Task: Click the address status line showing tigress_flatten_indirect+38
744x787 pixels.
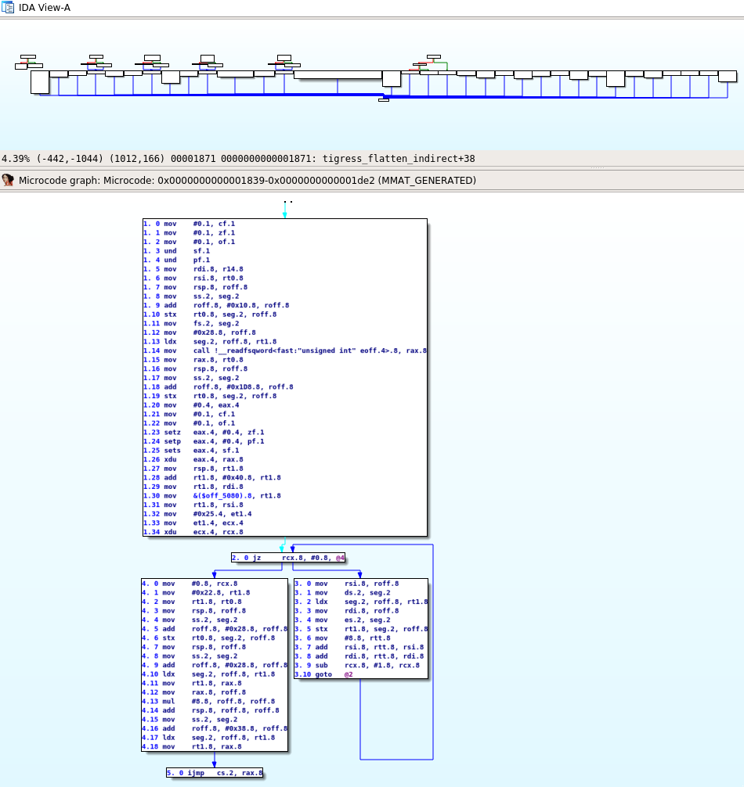Action: tap(238, 158)
